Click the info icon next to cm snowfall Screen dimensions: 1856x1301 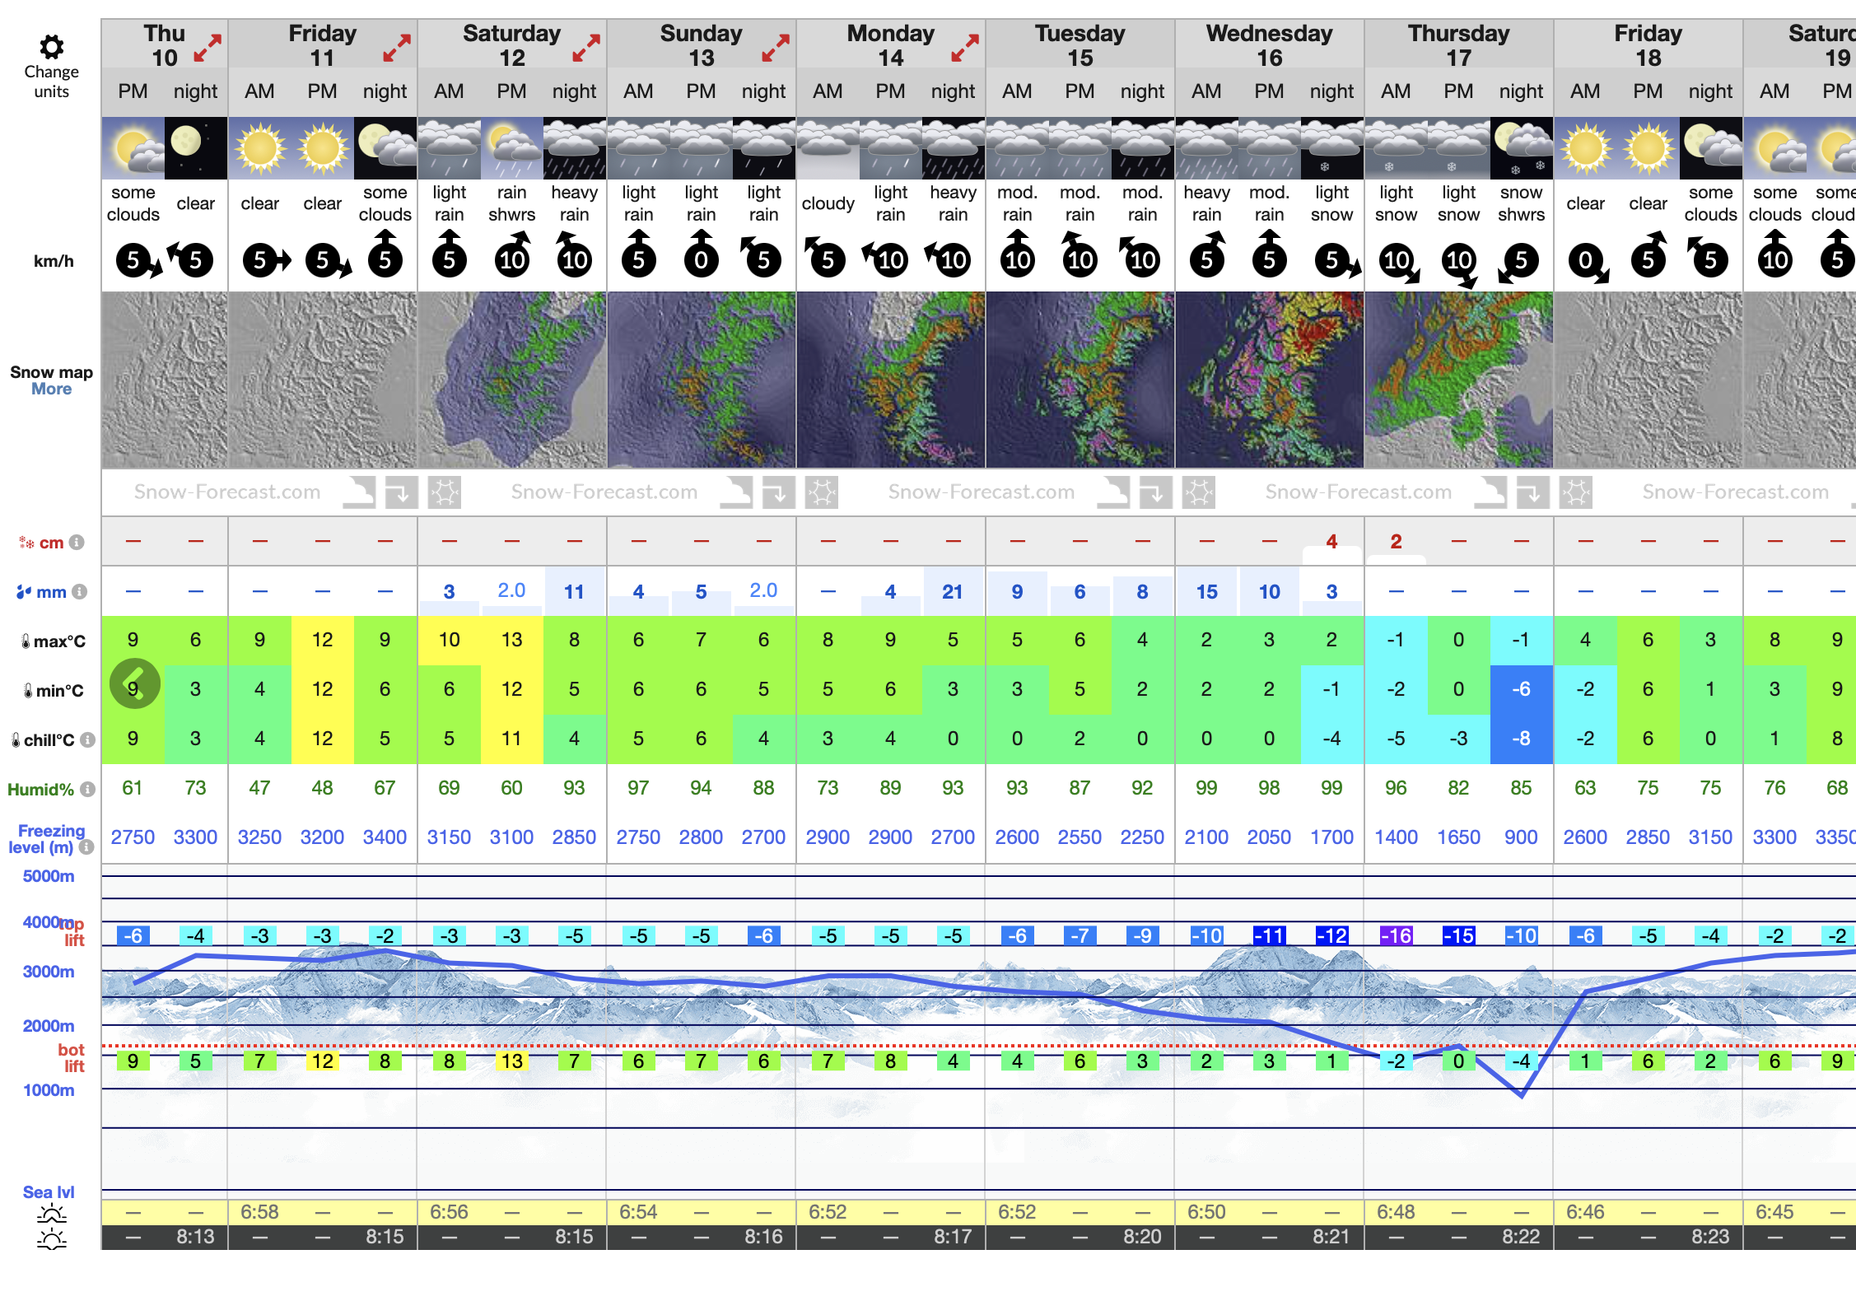(77, 542)
